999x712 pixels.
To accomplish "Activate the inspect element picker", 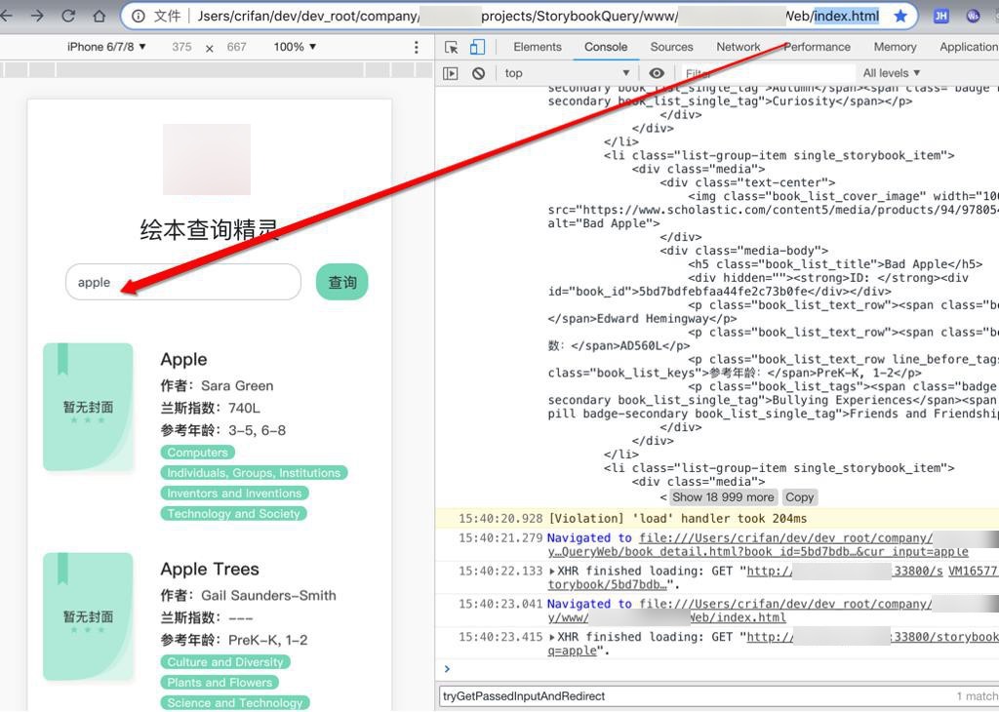I will tap(451, 47).
